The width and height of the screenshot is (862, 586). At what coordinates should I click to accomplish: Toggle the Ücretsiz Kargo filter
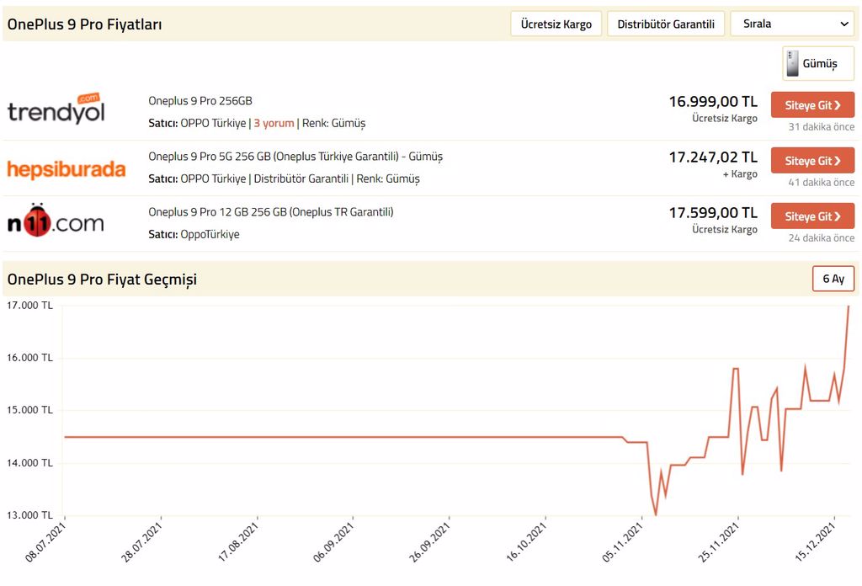556,24
